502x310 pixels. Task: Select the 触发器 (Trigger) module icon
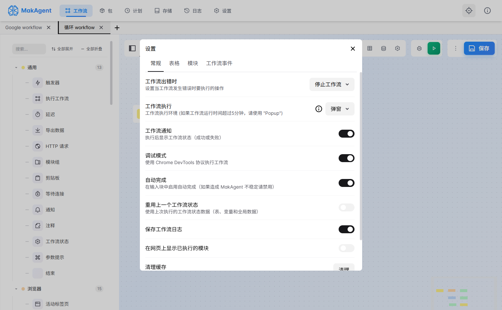(38, 82)
